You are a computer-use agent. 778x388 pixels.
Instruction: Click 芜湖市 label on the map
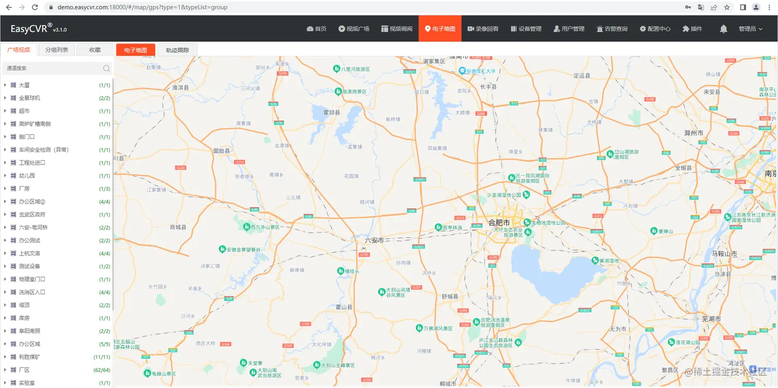711,319
